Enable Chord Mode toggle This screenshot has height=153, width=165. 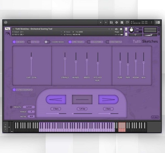click(47, 42)
